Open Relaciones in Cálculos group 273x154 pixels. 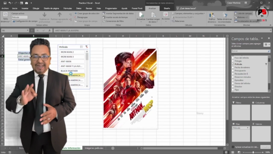(x=178, y=21)
